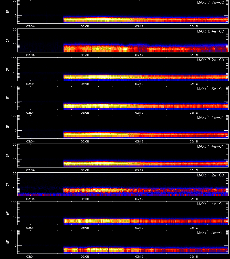This screenshot has width=230, height=259.
Task: Click the 03:12 time label under panel 5F
Action: tap(139, 141)
